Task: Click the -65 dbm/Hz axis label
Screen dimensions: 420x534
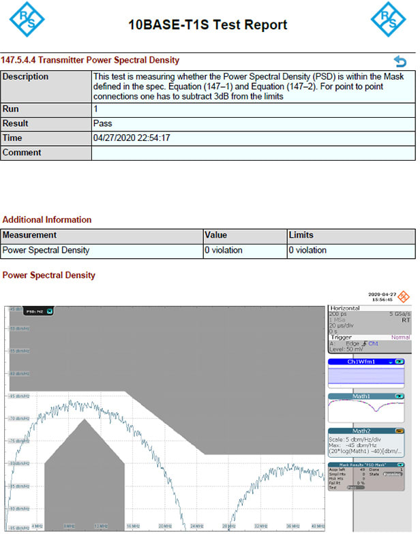Action: point(20,396)
